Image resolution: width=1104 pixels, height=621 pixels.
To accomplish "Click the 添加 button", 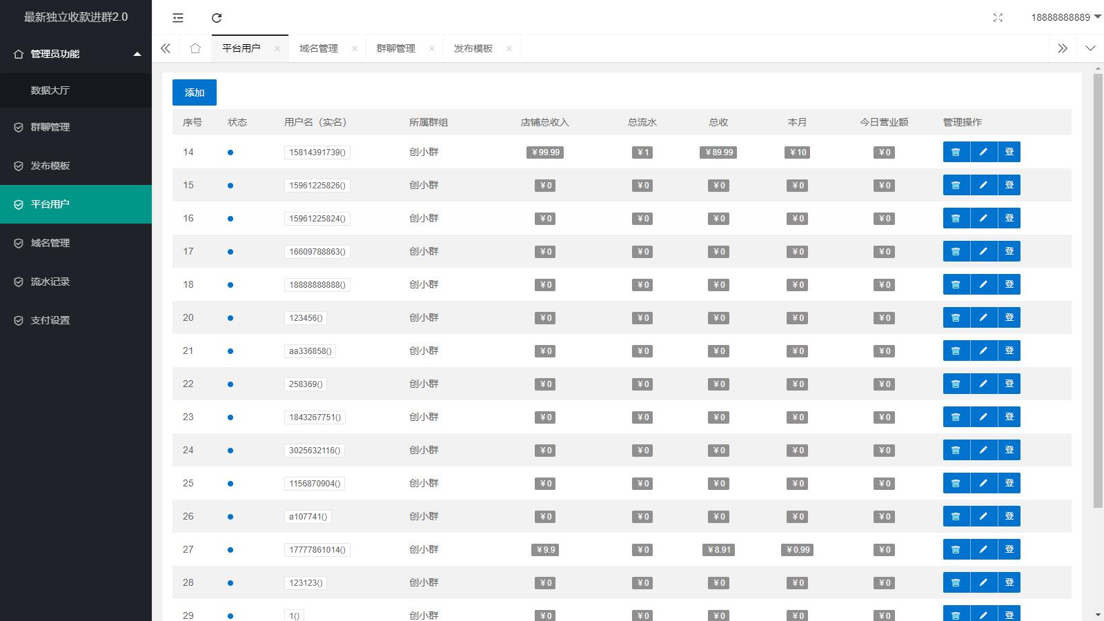I will [195, 92].
